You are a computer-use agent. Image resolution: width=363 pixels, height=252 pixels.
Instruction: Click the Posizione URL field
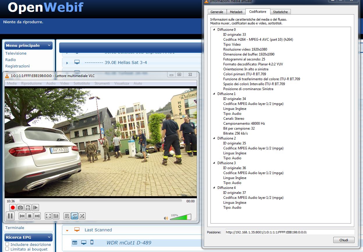click(290, 232)
